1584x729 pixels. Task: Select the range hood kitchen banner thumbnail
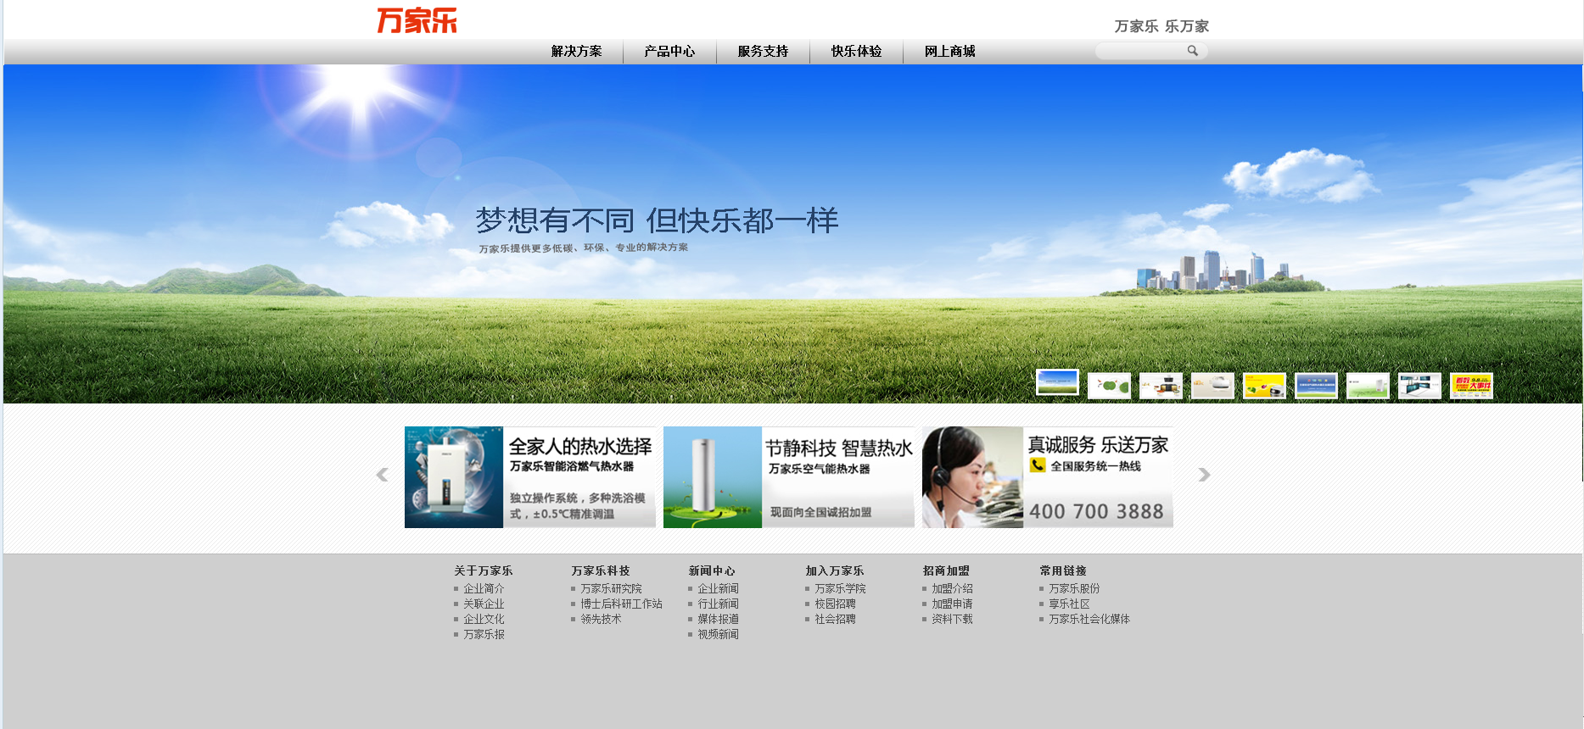[1161, 386]
